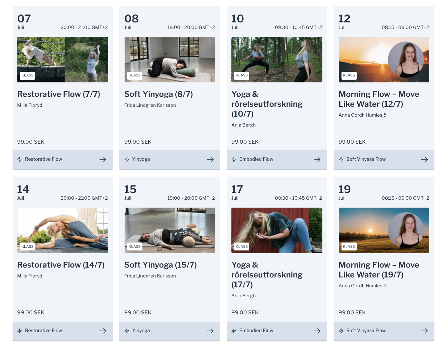Screen dimensions: 445x348
Task: Open the Restorative Flow (7/7) class title
Action: click(59, 94)
